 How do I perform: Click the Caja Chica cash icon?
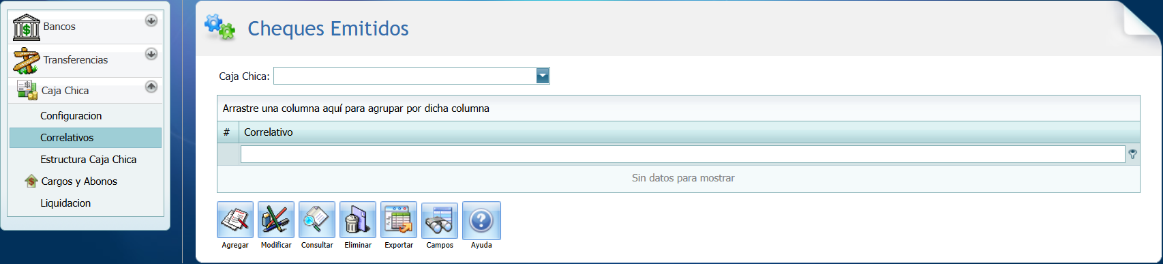click(27, 90)
